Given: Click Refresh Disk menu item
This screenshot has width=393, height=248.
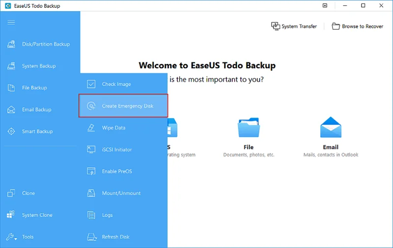Looking at the screenshot, I should pyautogui.click(x=116, y=237).
